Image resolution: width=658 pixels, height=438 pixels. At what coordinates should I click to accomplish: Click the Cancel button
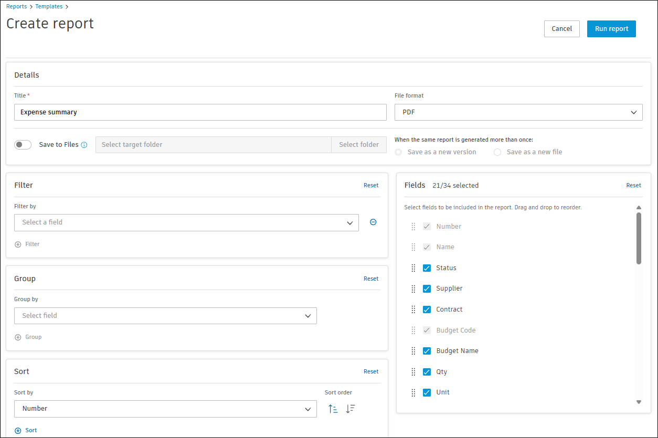coord(562,29)
